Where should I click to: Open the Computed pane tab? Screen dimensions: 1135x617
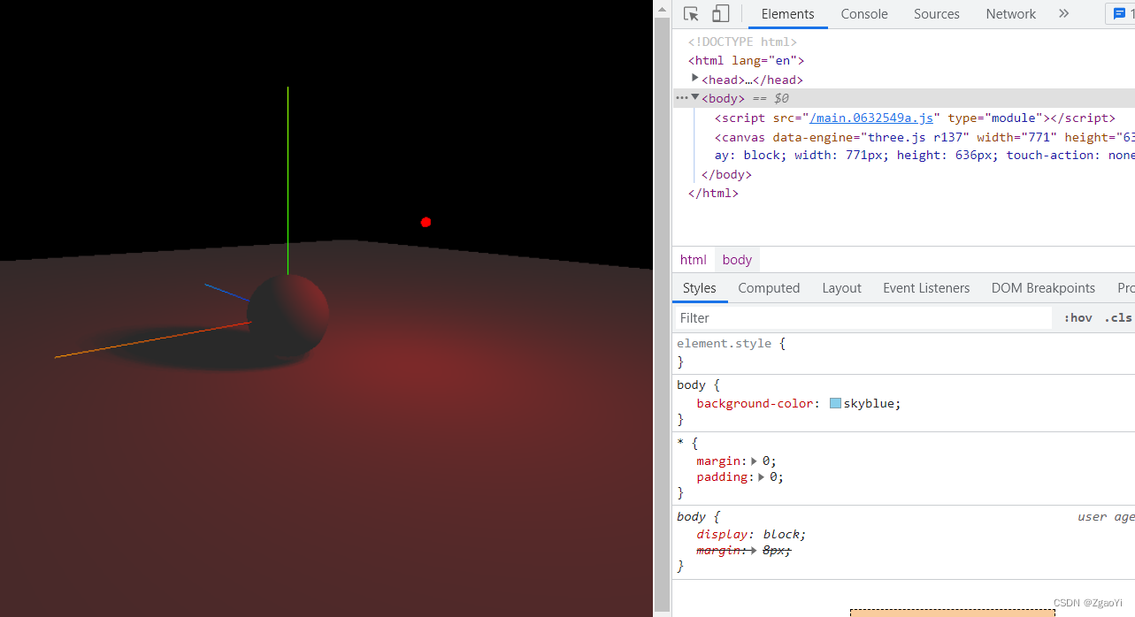coord(769,288)
